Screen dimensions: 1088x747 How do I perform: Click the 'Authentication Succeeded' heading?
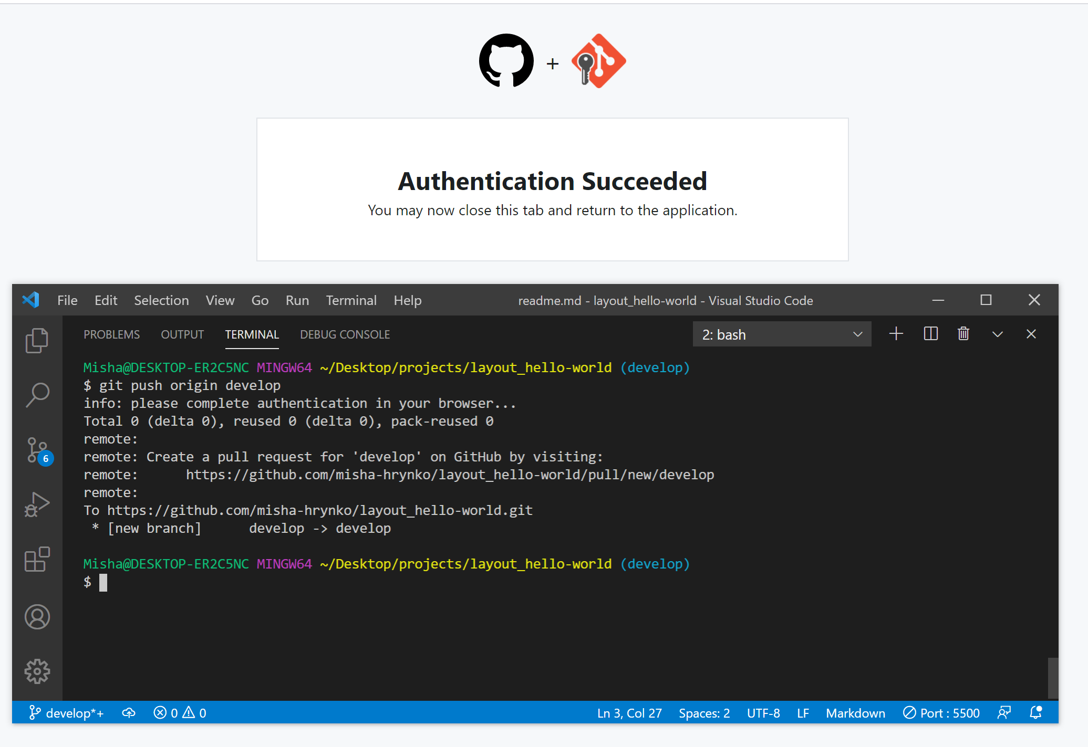[552, 181]
